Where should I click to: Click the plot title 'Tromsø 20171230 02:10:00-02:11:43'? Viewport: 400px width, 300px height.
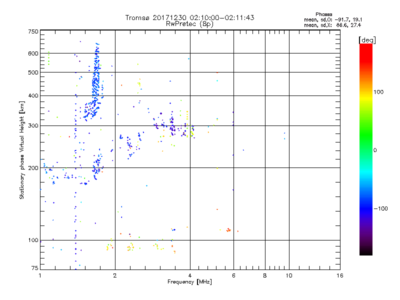189,17
